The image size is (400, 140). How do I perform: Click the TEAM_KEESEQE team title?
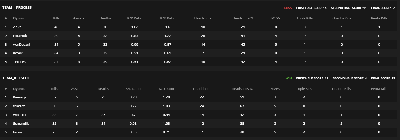point(16,78)
